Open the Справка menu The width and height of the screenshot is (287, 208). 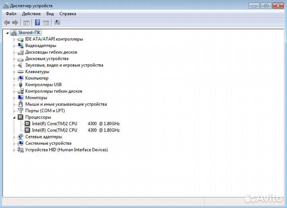[x=67, y=14]
